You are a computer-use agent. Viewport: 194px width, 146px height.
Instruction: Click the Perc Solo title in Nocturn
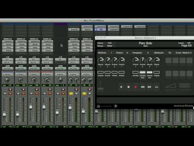(145, 43)
